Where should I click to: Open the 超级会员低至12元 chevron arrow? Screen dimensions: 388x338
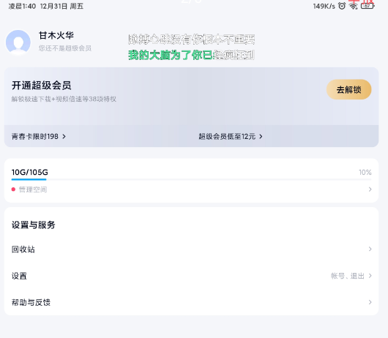[x=261, y=137]
